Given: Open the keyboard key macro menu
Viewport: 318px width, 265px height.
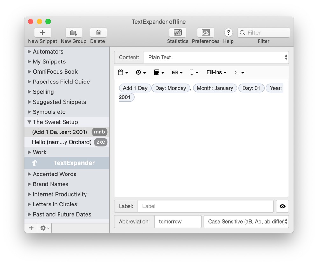Looking at the screenshot, I should [177, 73].
